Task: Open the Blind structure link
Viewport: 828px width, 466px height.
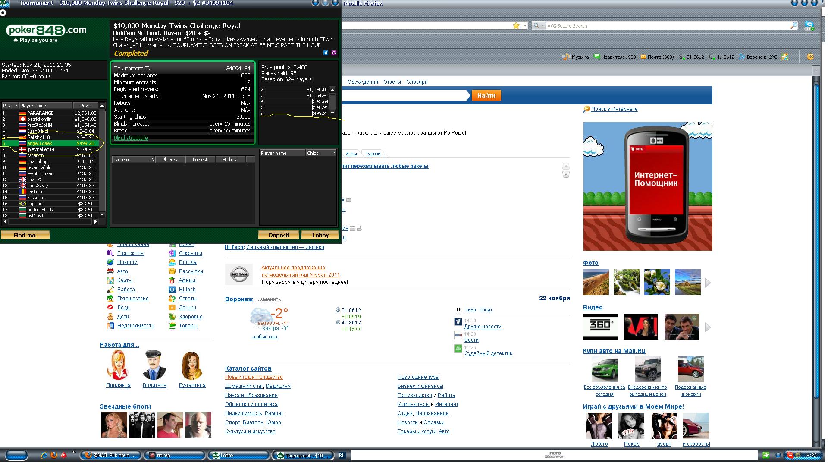Action: click(x=131, y=138)
